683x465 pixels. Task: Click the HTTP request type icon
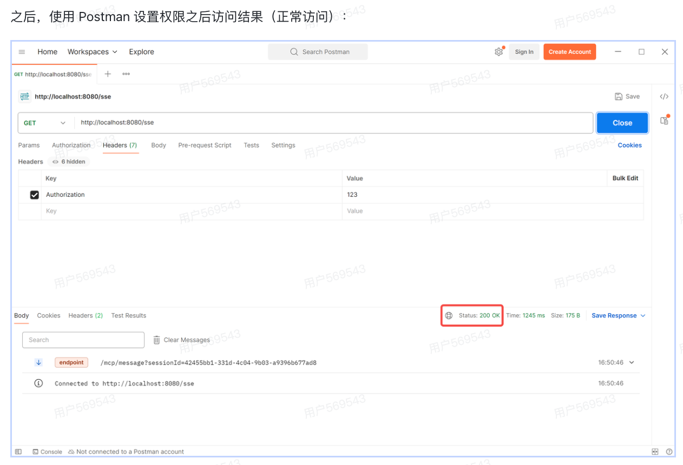(24, 96)
